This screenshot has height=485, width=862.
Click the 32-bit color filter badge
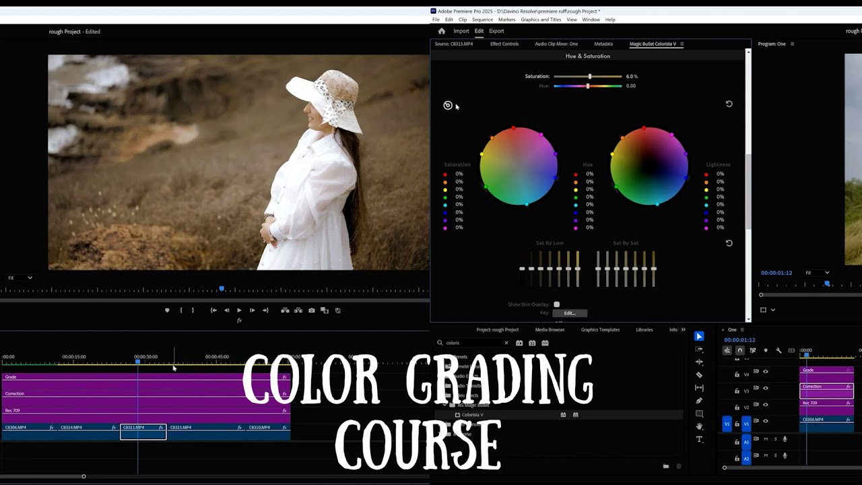pos(532,343)
